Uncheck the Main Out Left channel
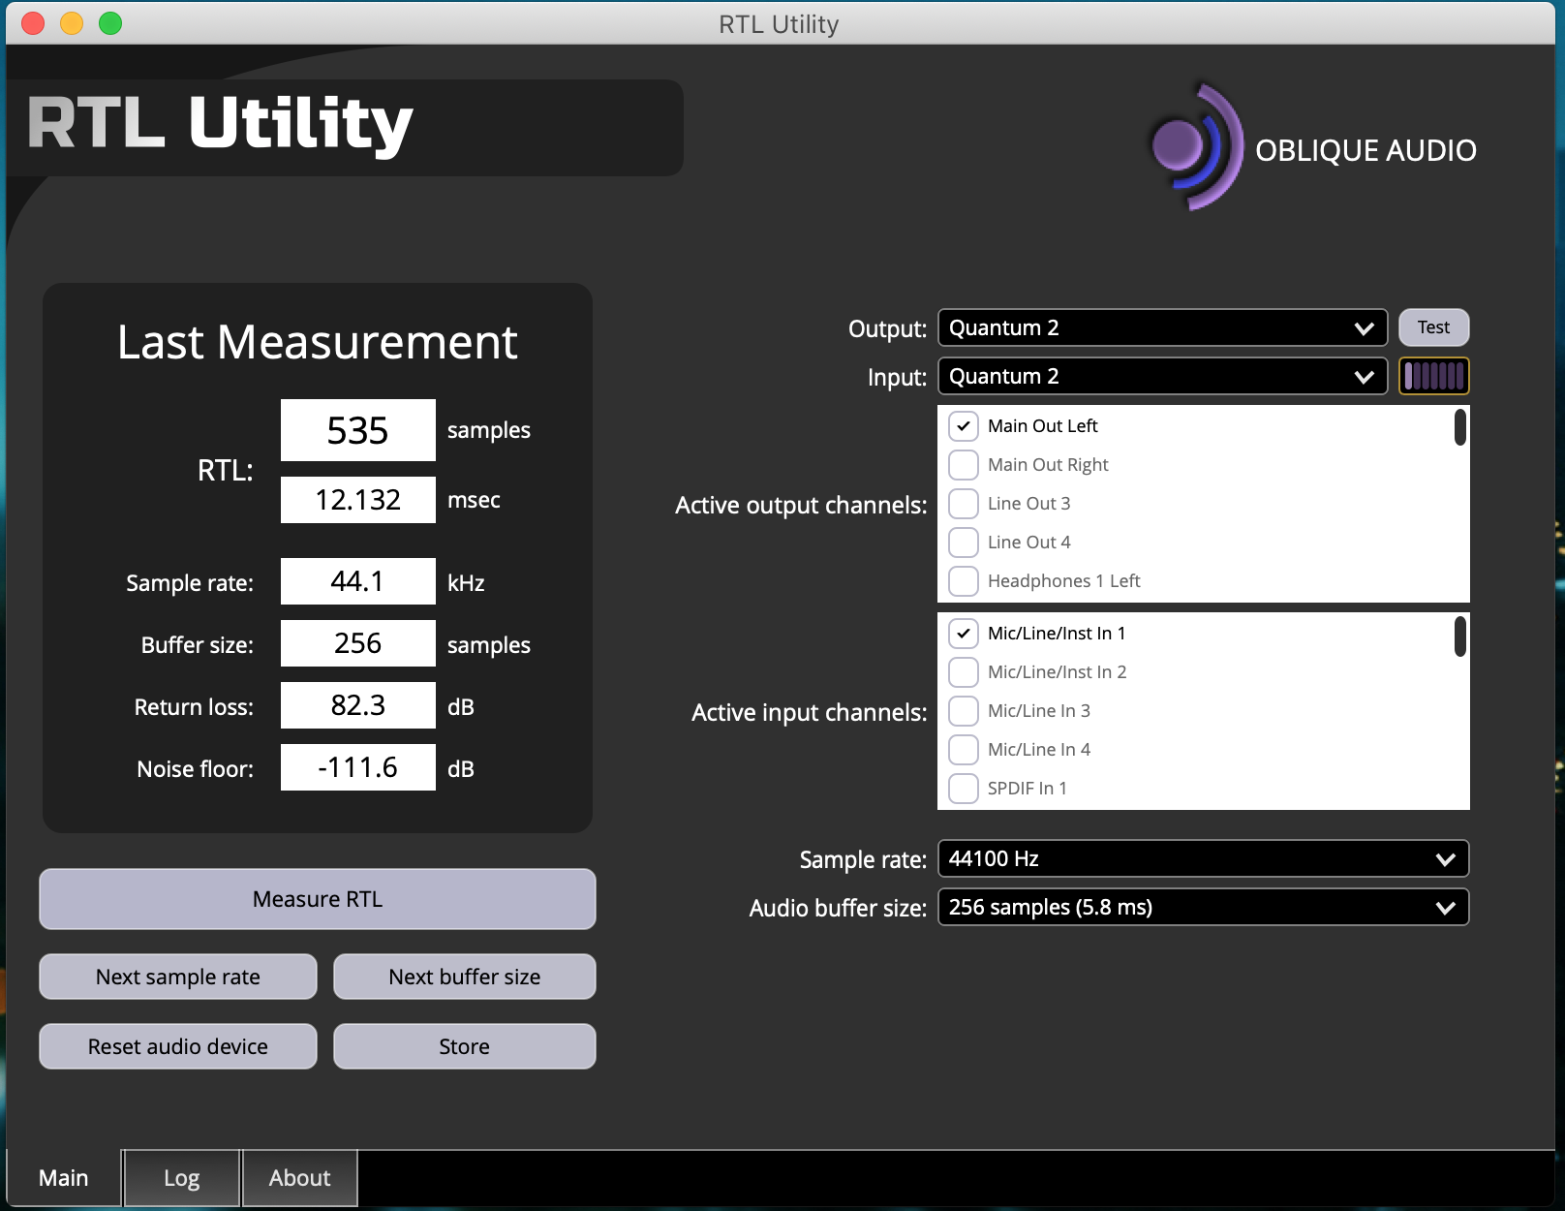Screen dimensions: 1565x1211 [964, 426]
